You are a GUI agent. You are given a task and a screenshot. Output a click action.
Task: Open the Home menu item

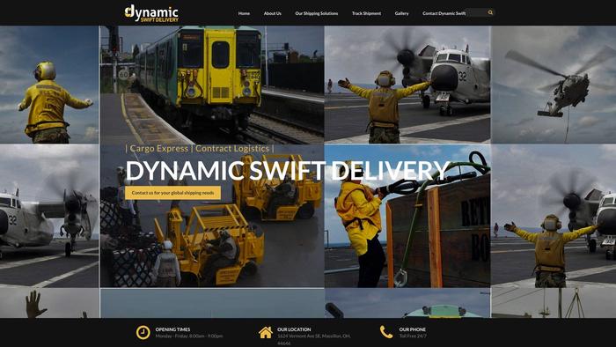(x=244, y=13)
